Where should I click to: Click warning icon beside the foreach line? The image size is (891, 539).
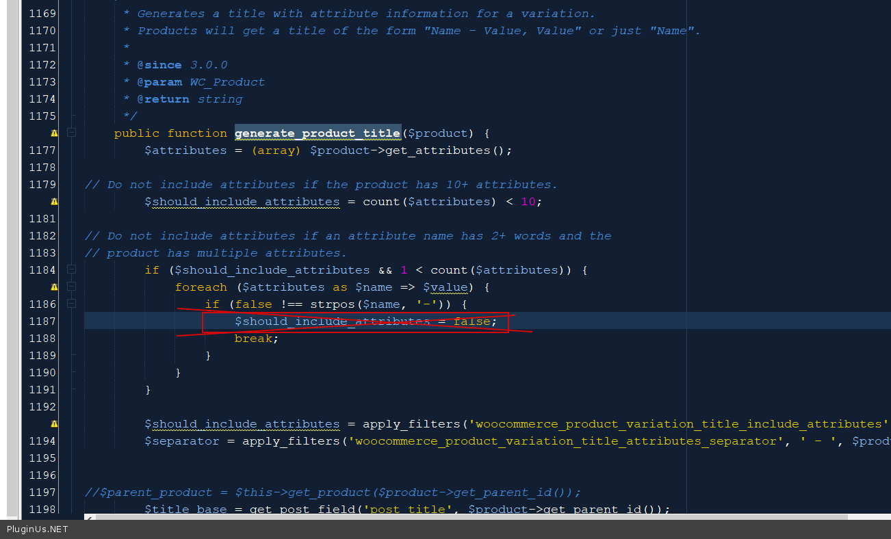click(x=55, y=287)
